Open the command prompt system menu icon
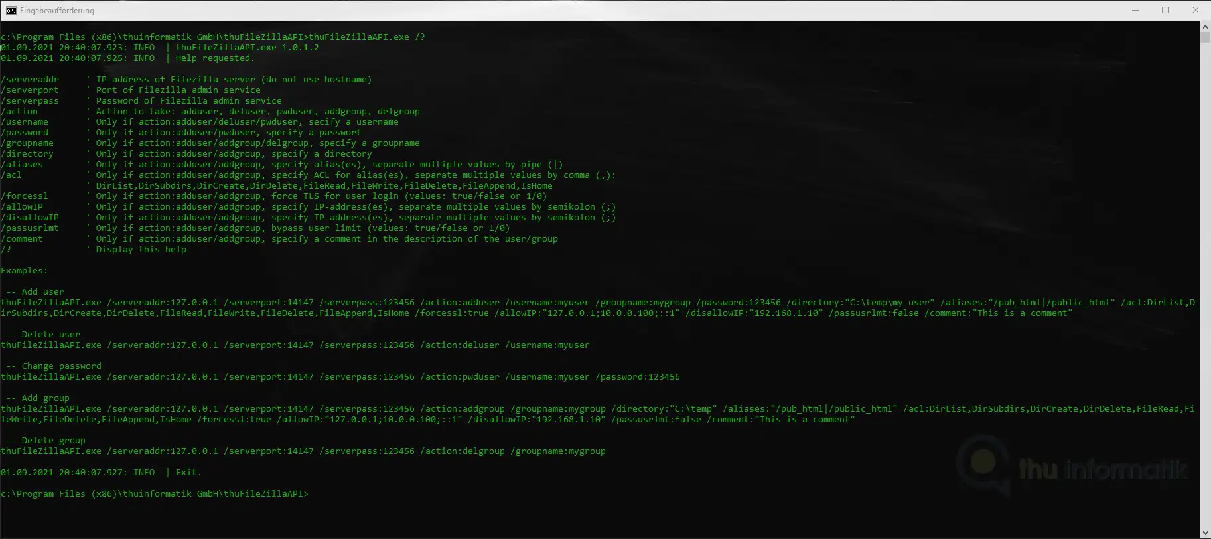 coord(11,10)
